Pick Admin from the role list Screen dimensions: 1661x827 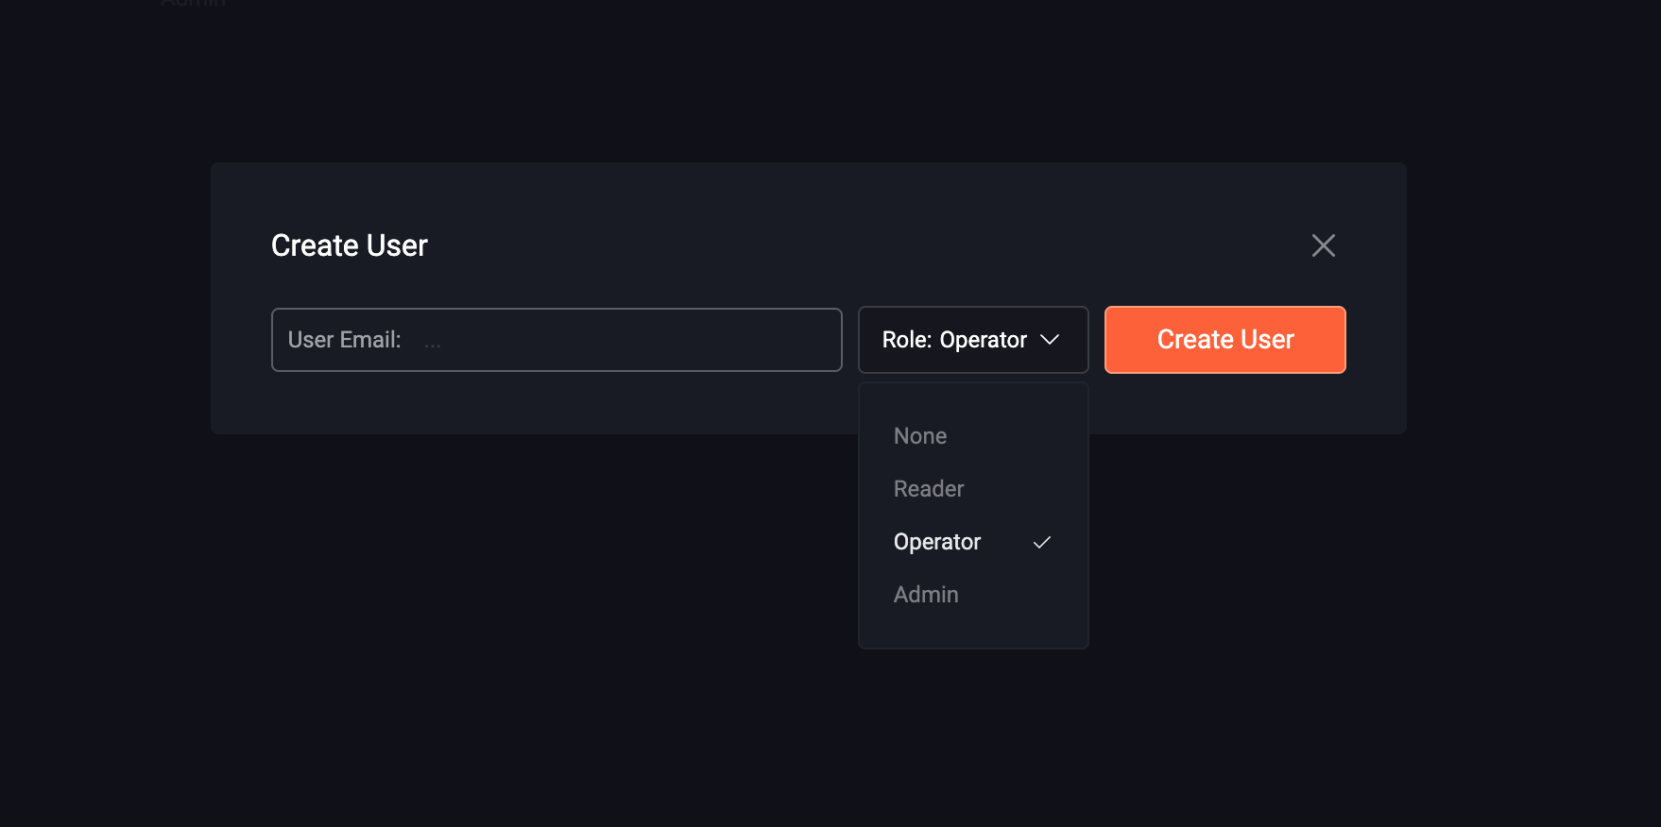(x=926, y=595)
